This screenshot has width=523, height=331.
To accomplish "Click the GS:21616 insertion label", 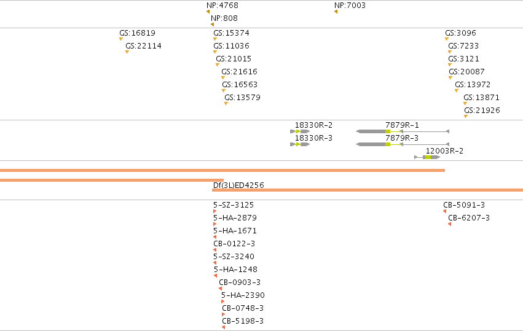I will click(x=240, y=72).
